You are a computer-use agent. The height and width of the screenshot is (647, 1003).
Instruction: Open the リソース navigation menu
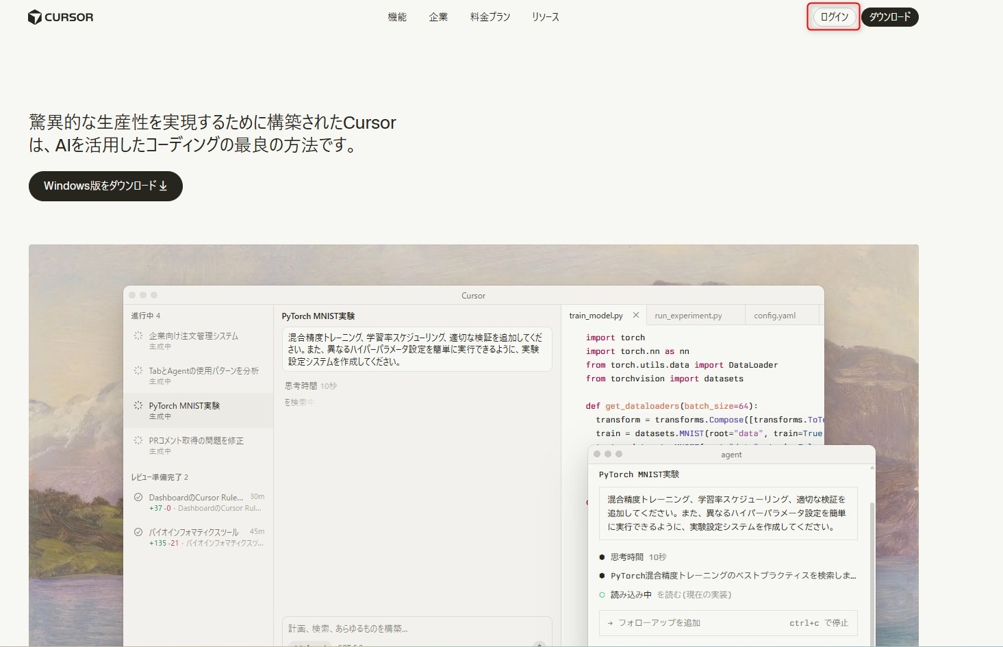coord(546,17)
